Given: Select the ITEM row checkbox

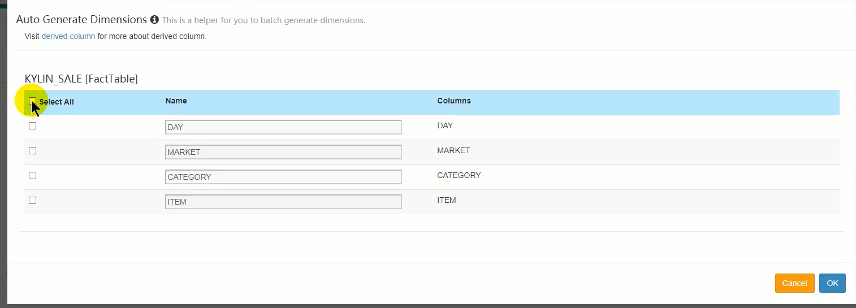Looking at the screenshot, I should point(33,200).
